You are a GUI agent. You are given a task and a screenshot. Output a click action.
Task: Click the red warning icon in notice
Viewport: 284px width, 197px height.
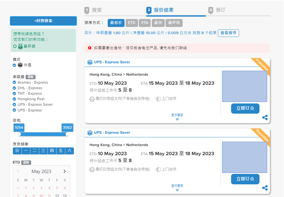pyautogui.click(x=90, y=48)
